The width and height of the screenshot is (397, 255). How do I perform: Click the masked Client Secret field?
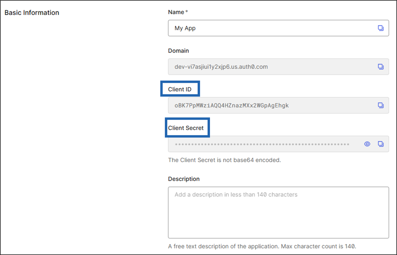coord(278,144)
